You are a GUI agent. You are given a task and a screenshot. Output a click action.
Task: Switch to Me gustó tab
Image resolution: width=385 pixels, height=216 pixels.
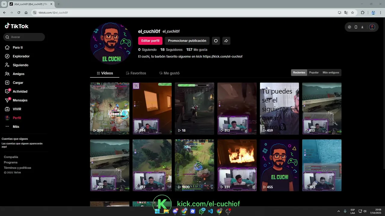[x=169, y=73]
